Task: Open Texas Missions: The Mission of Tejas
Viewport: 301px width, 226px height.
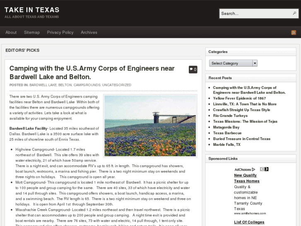Action: (x=245, y=122)
